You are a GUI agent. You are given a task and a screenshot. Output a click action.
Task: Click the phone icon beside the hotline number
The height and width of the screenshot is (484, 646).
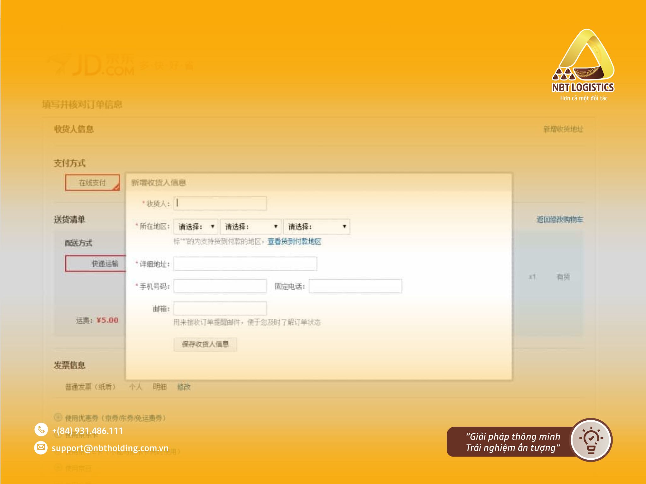41,429
